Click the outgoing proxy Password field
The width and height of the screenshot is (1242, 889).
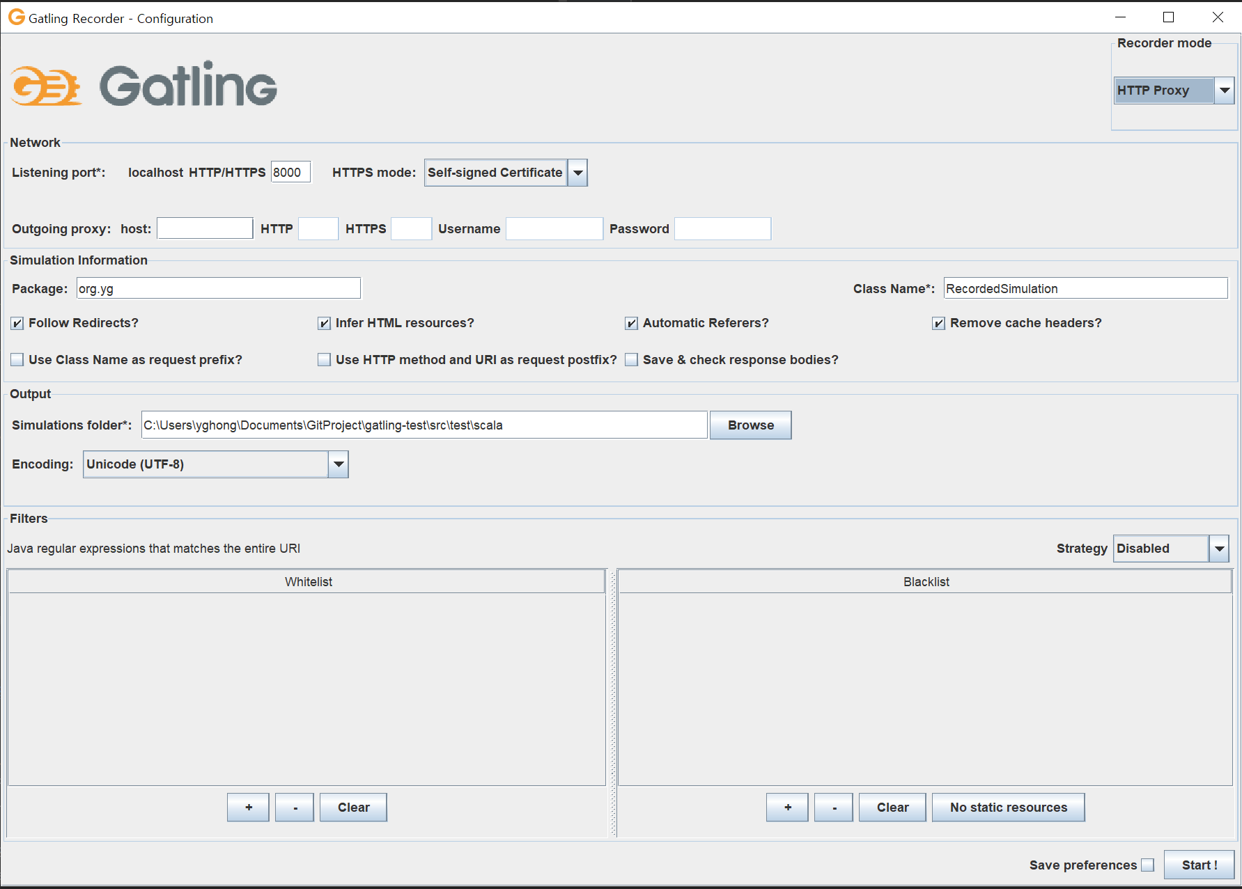point(723,228)
